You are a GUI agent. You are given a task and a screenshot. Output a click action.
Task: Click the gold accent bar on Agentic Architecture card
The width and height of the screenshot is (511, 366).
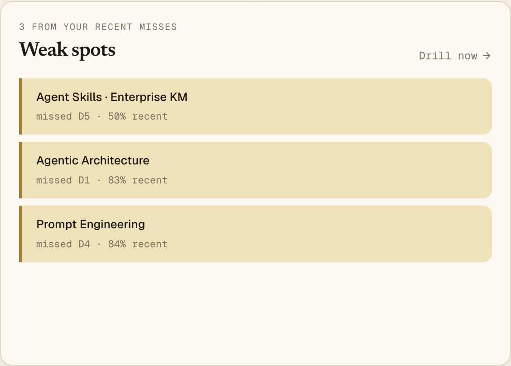[20, 170]
